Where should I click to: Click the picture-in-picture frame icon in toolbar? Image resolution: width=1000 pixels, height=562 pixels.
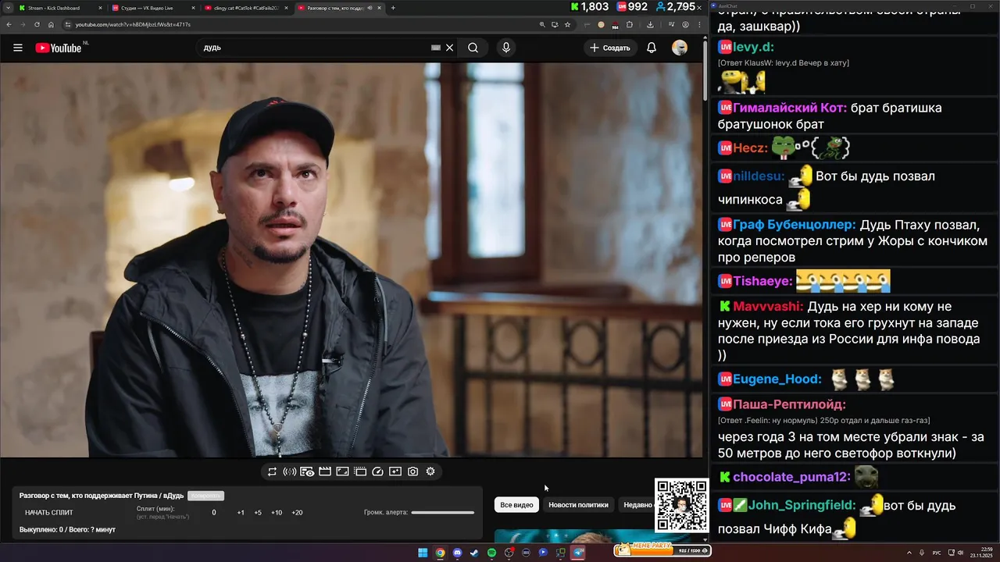coord(342,471)
